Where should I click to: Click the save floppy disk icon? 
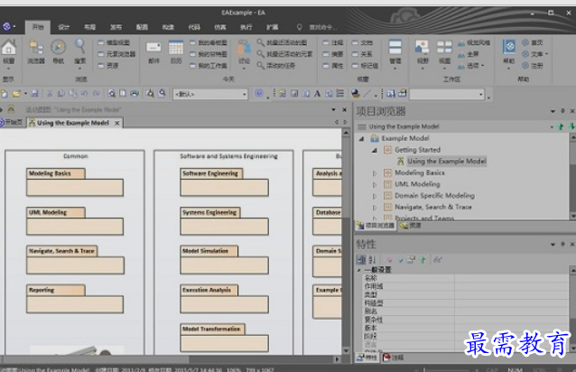pyautogui.click(x=34, y=94)
